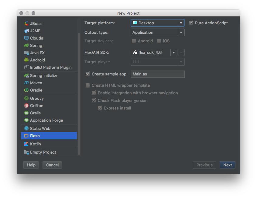Click the Main.as sample app field

158,74
